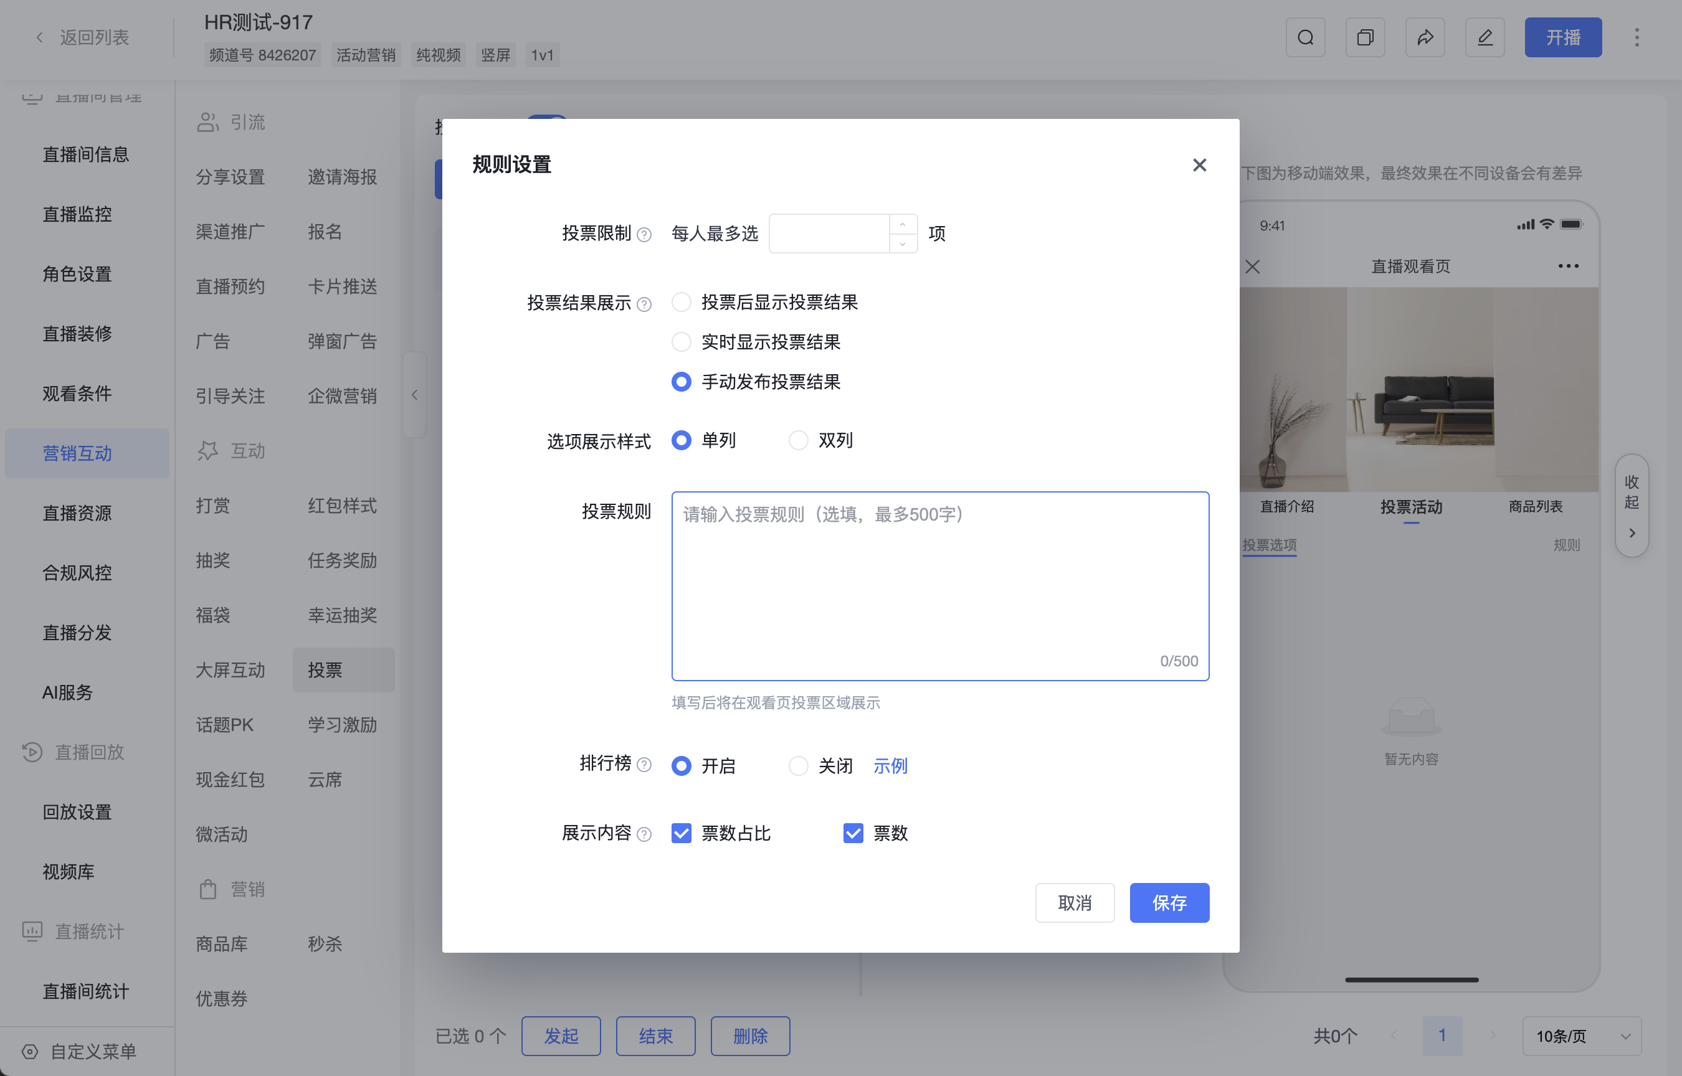This screenshot has height=1076, width=1682.
Task: Click the pencil edit icon
Action: point(1485,37)
